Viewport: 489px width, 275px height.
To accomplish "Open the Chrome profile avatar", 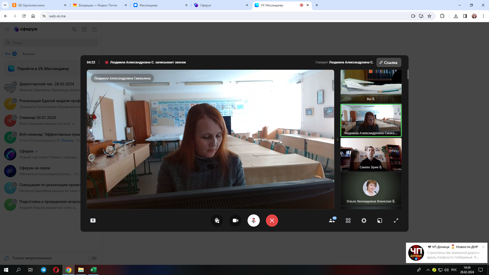I will [474, 16].
